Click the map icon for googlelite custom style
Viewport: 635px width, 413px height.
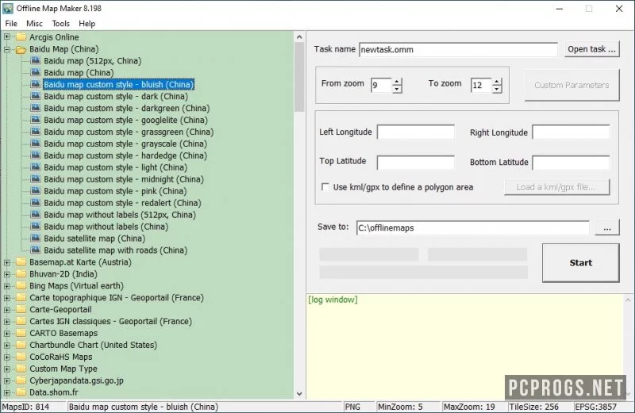click(x=36, y=120)
